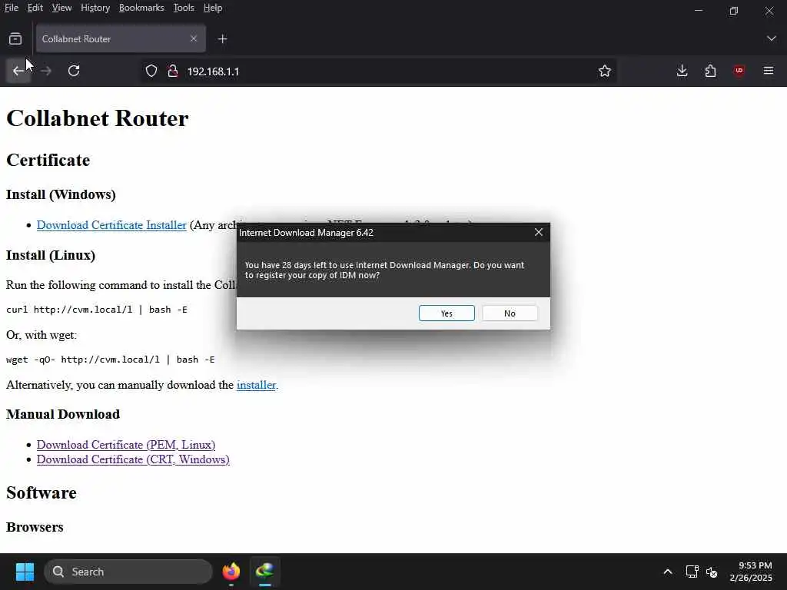Restore down the Firefox window
The image size is (787, 590).
[733, 11]
